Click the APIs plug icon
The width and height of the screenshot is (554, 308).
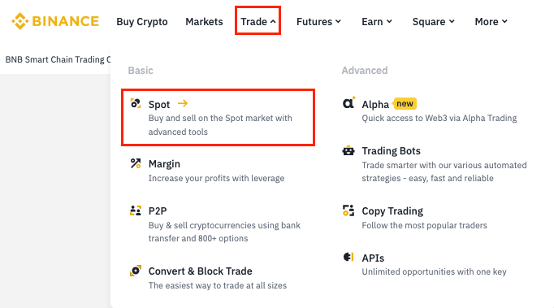348,257
